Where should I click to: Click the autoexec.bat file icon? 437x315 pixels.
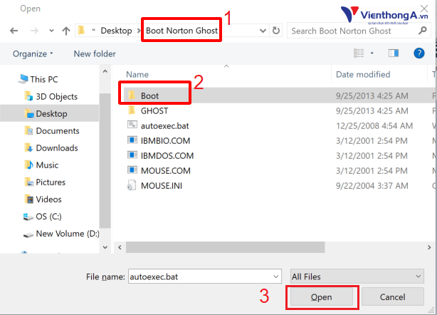point(132,125)
